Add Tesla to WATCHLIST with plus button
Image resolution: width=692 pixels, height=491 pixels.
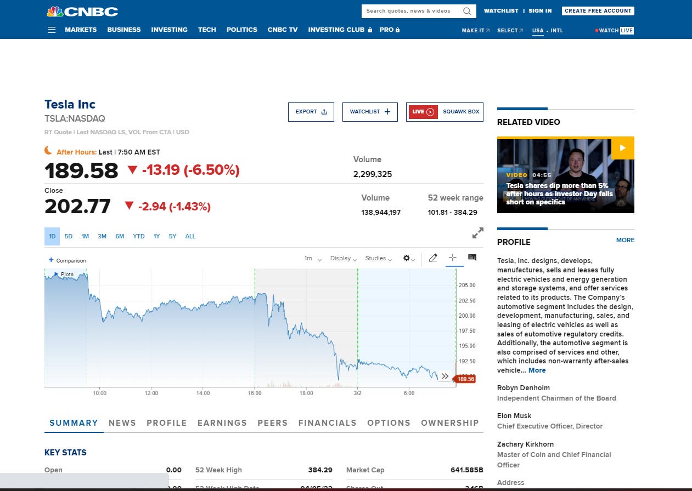(370, 112)
